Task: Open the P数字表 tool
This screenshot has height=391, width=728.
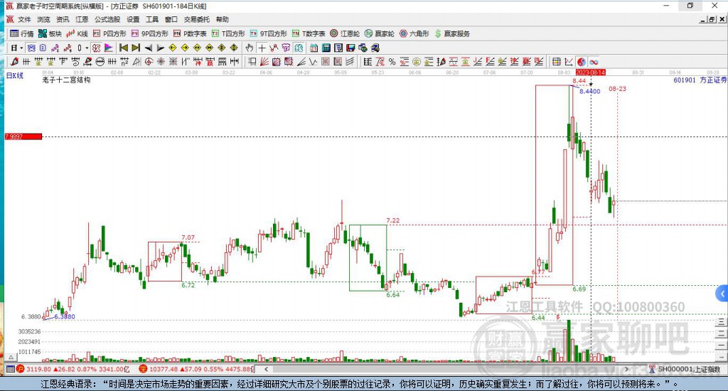Action: tap(190, 33)
